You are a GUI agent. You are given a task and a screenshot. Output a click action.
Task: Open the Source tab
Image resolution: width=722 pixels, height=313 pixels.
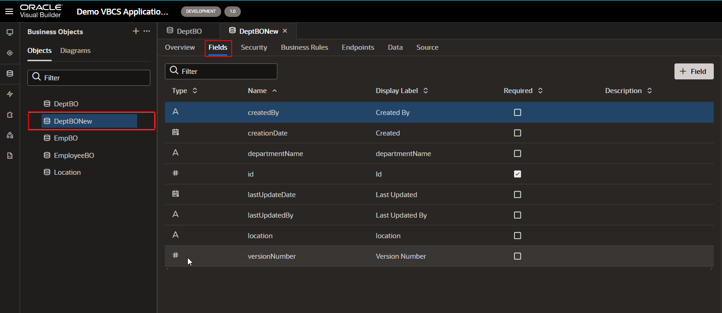[x=427, y=47]
